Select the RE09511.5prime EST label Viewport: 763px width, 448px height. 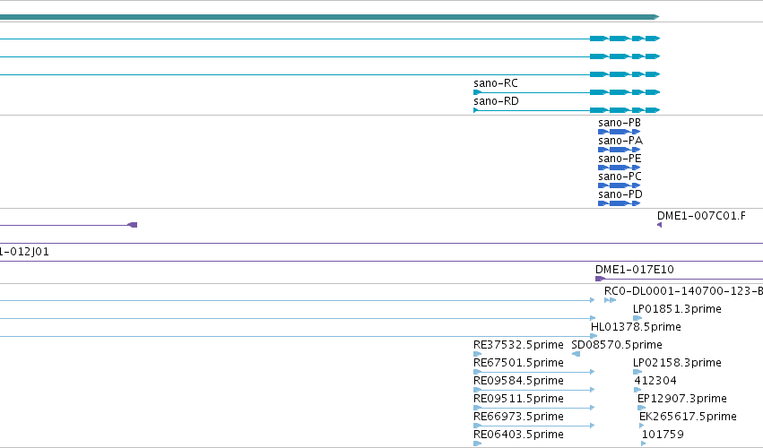518,399
